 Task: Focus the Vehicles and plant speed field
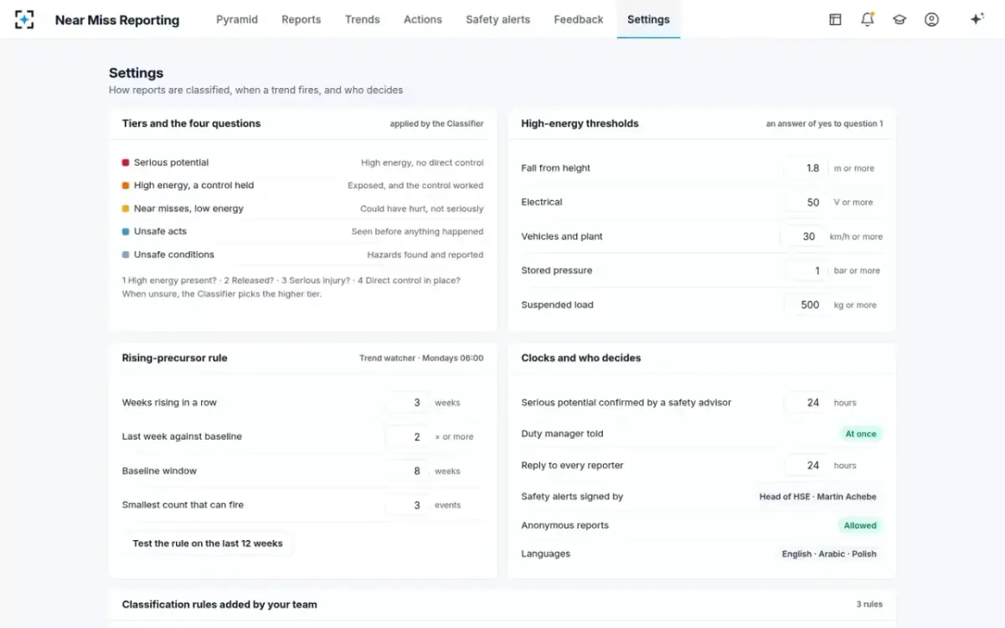[802, 237]
